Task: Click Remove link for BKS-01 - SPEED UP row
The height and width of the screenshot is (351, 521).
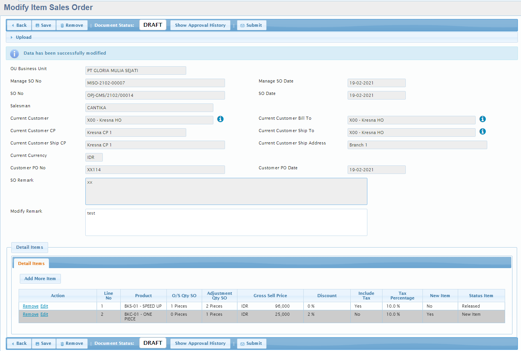Action: [30, 306]
